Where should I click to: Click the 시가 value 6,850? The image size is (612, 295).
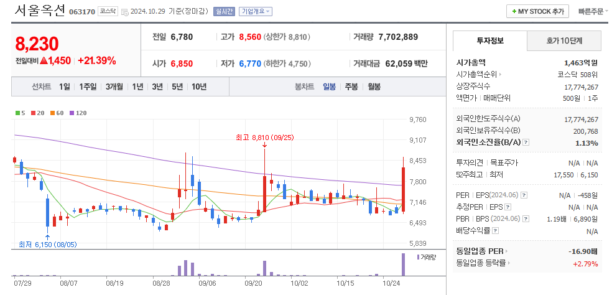point(182,63)
